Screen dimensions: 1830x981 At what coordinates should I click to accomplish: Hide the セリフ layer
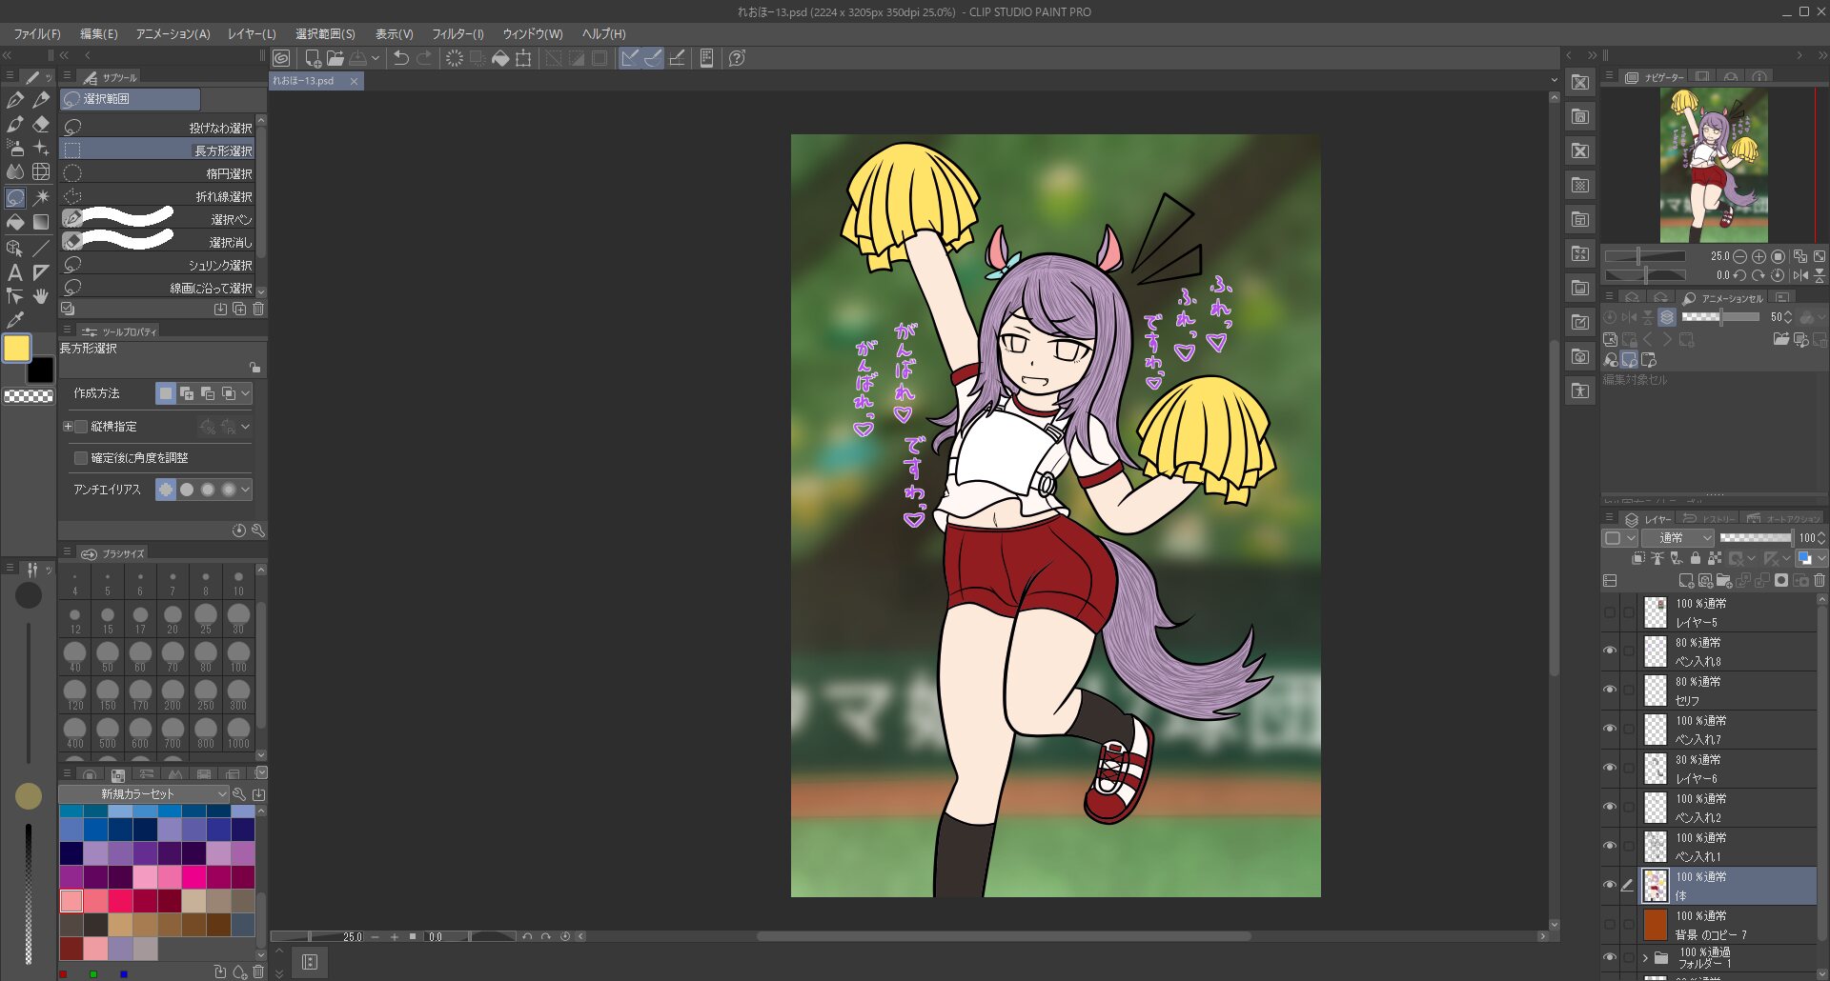tap(1610, 690)
